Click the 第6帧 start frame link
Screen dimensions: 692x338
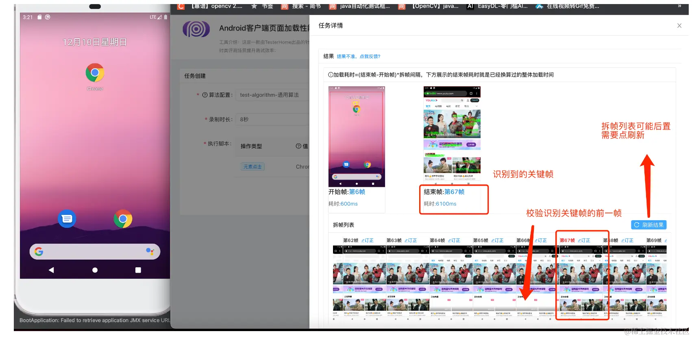[357, 192]
